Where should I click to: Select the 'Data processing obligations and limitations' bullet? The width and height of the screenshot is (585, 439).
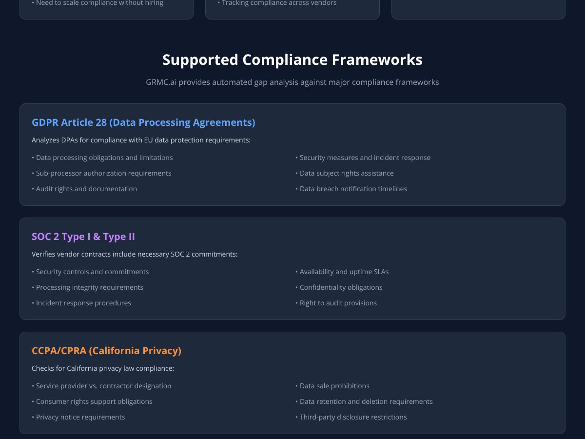point(102,158)
